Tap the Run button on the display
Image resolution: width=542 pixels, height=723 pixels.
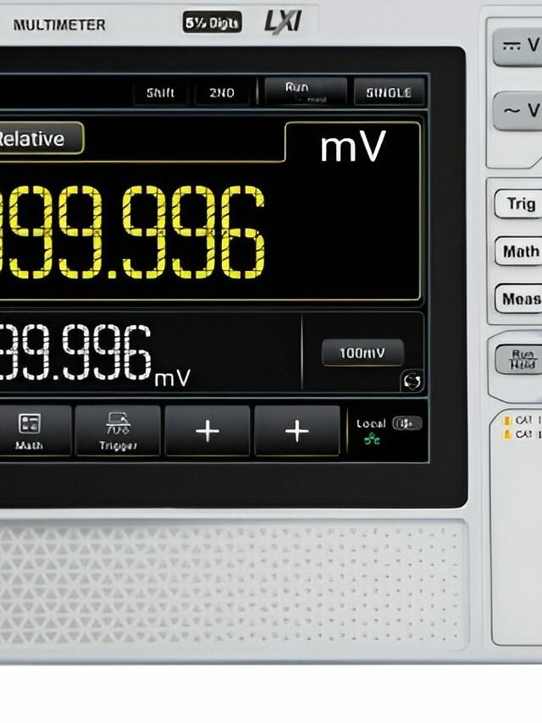coord(306,91)
